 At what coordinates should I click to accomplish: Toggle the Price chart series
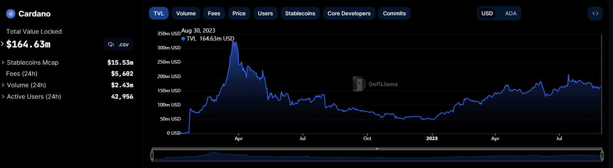click(x=239, y=13)
